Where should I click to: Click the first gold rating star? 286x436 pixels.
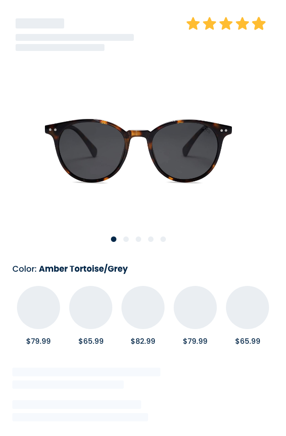click(193, 23)
